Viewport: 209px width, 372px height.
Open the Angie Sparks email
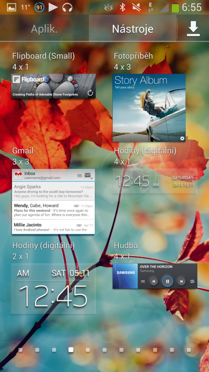[x=53, y=191]
